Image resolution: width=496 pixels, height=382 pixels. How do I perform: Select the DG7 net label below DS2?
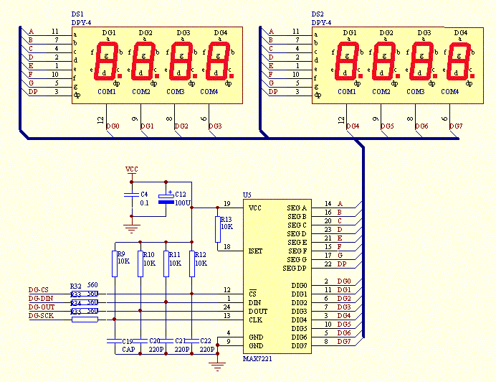456,126
